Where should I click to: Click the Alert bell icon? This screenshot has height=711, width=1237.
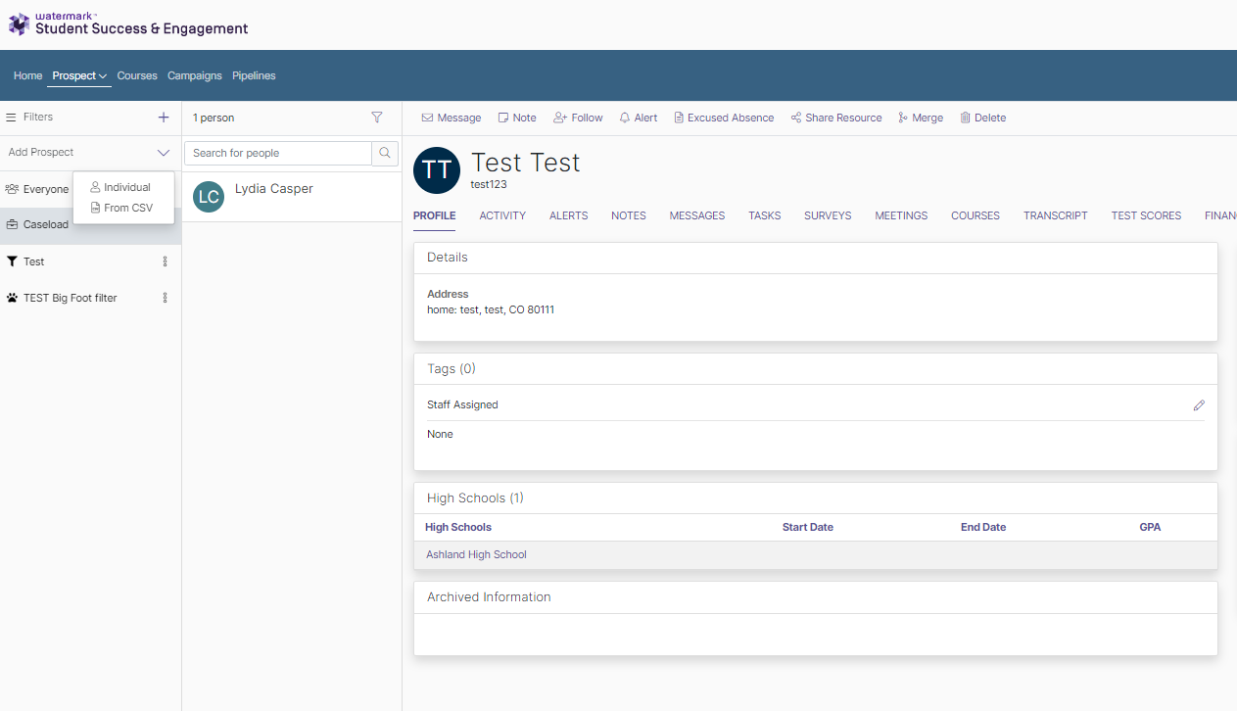[x=625, y=118]
